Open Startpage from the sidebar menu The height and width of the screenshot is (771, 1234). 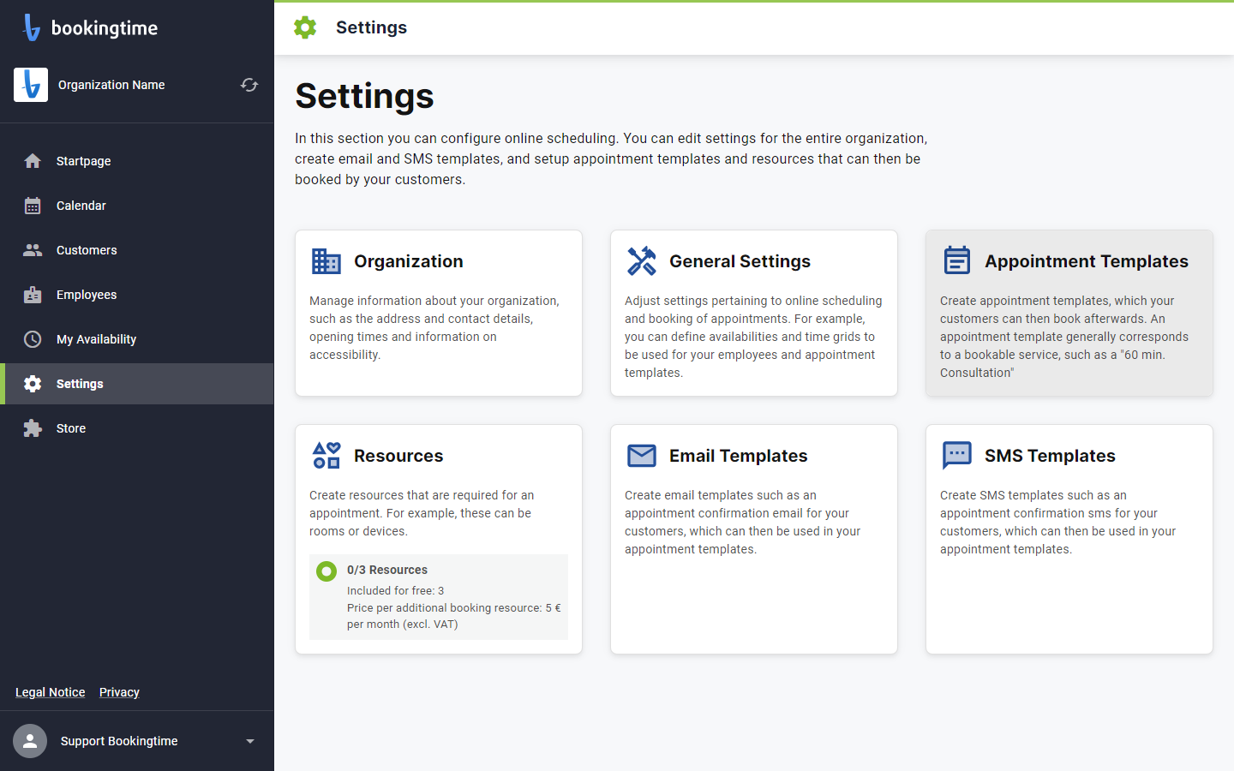pyautogui.click(x=137, y=161)
